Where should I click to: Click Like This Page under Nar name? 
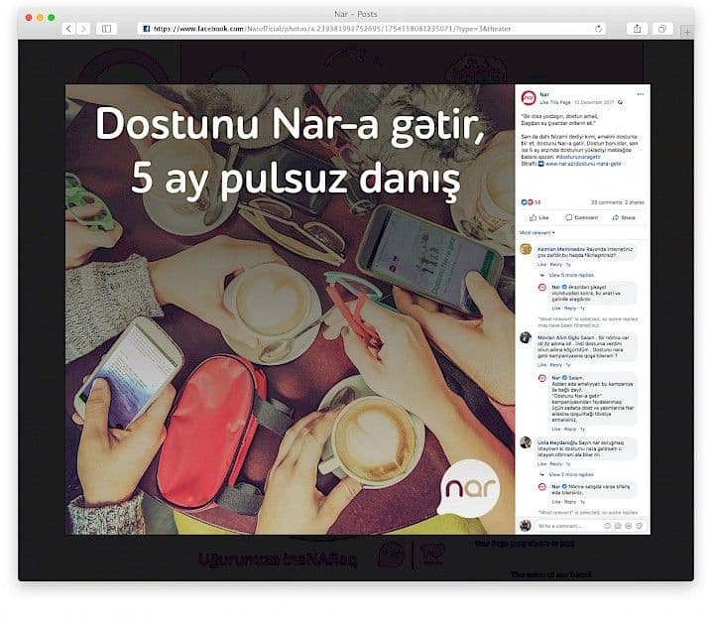click(555, 102)
